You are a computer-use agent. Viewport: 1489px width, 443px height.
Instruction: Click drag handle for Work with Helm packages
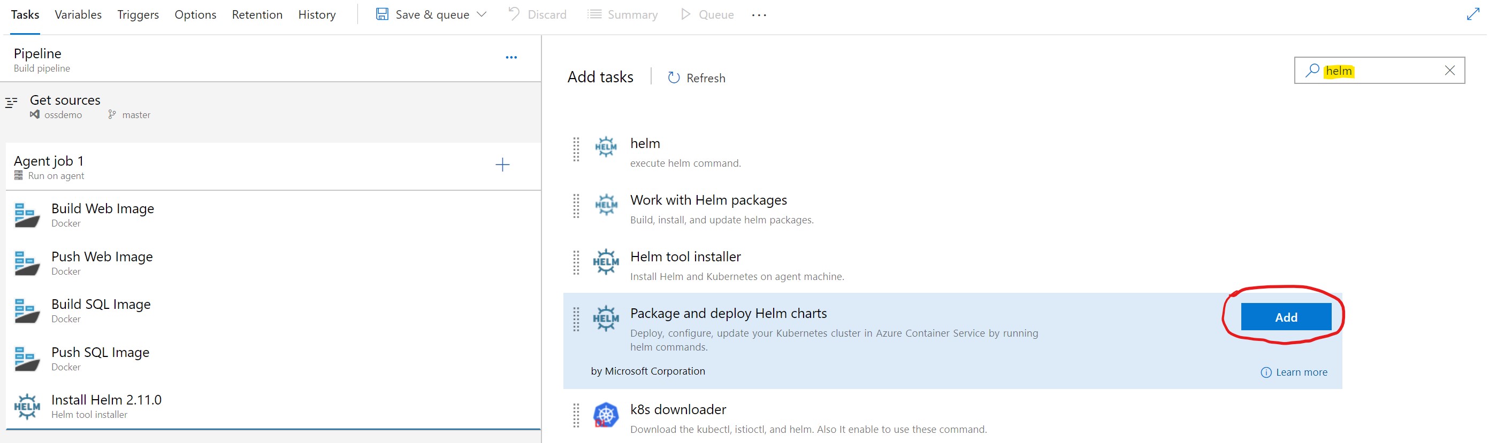pyautogui.click(x=576, y=206)
